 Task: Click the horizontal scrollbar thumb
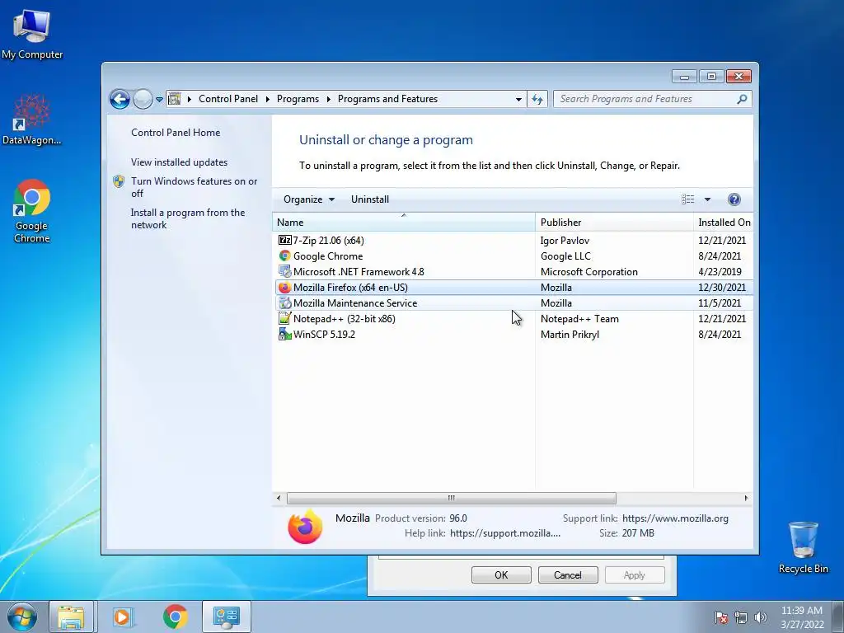point(451,498)
